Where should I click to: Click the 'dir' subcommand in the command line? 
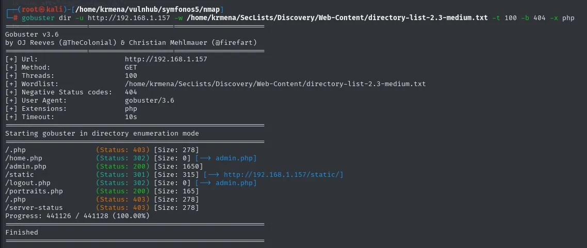(x=65, y=18)
